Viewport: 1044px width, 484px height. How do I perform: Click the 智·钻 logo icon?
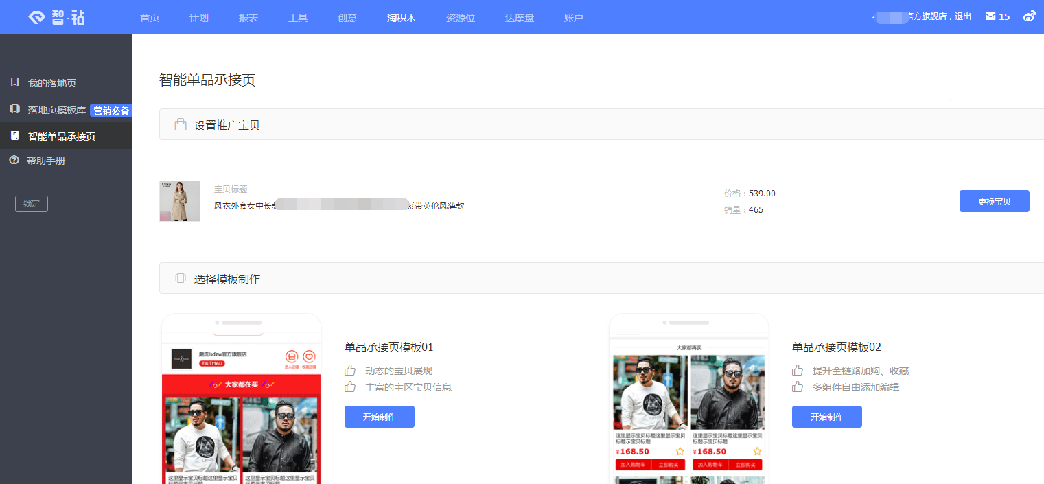[35, 17]
